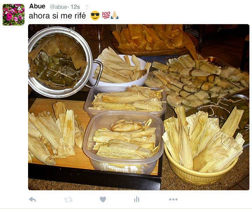View tweet analytics bar chart icon
The image size is (252, 210).
(137, 199)
